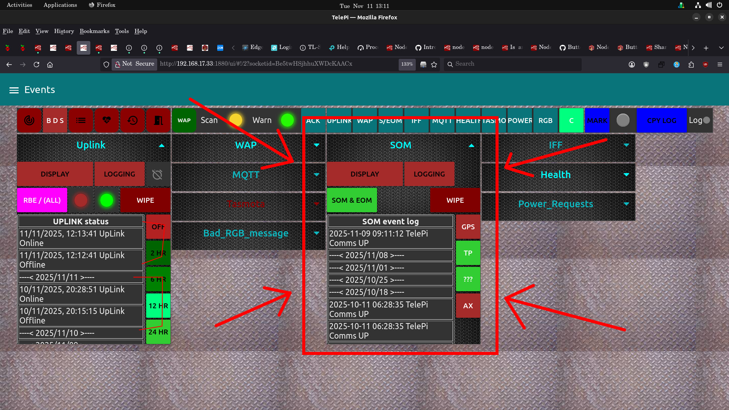Click the list icon button
Screen dimensions: 729x410
coord(81,120)
